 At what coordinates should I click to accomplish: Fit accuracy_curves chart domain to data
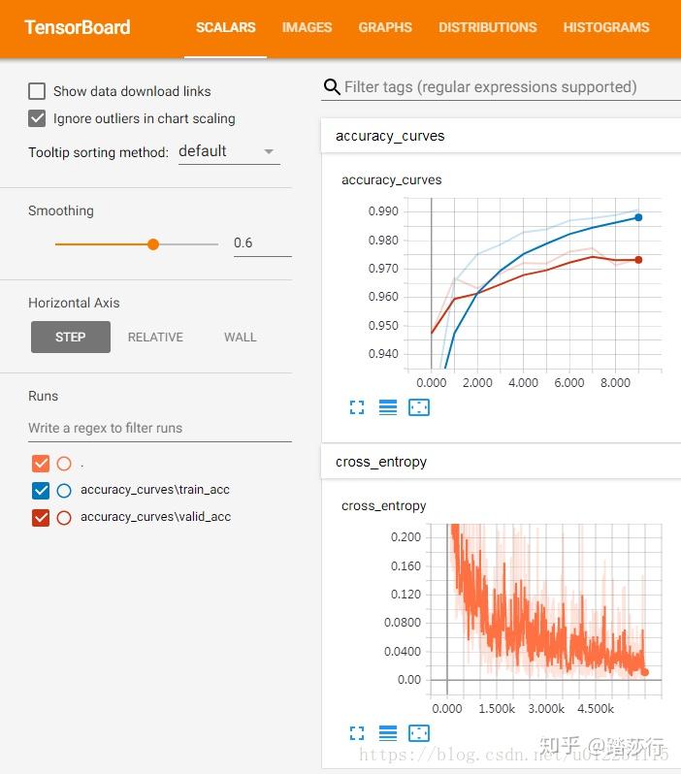coord(419,408)
